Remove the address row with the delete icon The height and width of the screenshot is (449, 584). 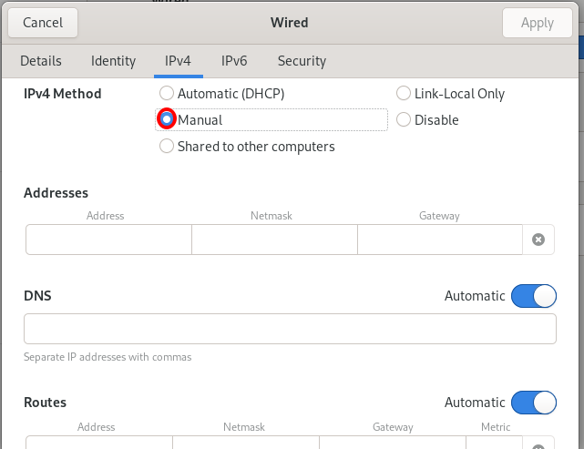tap(538, 240)
